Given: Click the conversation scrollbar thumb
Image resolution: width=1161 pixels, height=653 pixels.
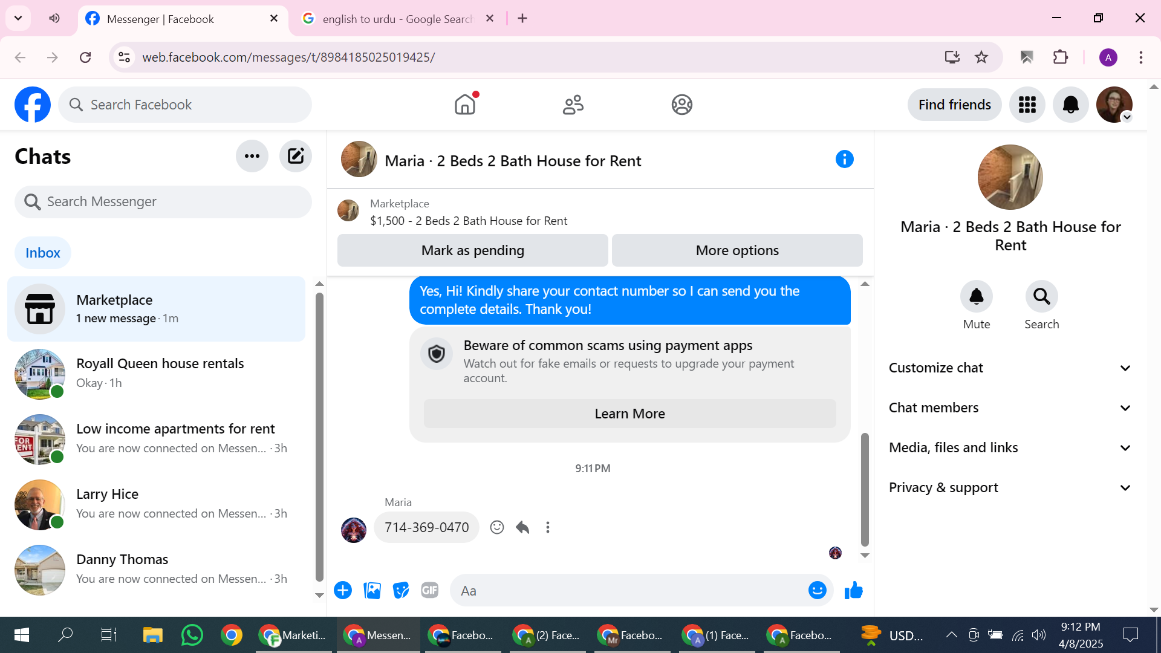Looking at the screenshot, I should tap(865, 489).
